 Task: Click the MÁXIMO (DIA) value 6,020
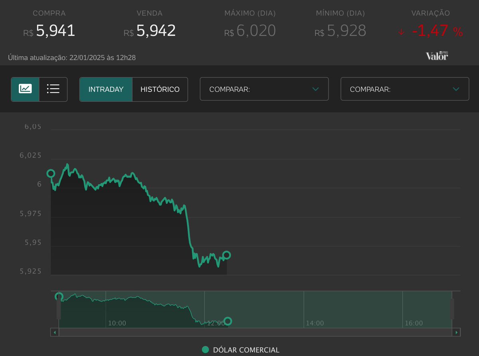tap(256, 30)
